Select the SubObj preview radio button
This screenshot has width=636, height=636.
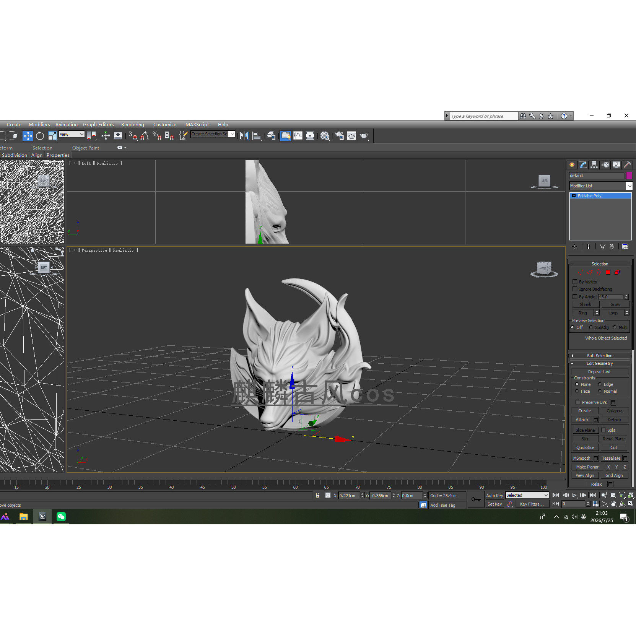point(591,327)
